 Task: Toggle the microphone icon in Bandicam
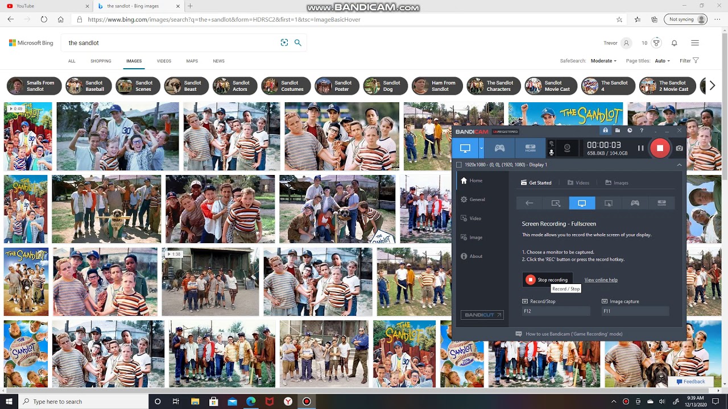pyautogui.click(x=551, y=152)
